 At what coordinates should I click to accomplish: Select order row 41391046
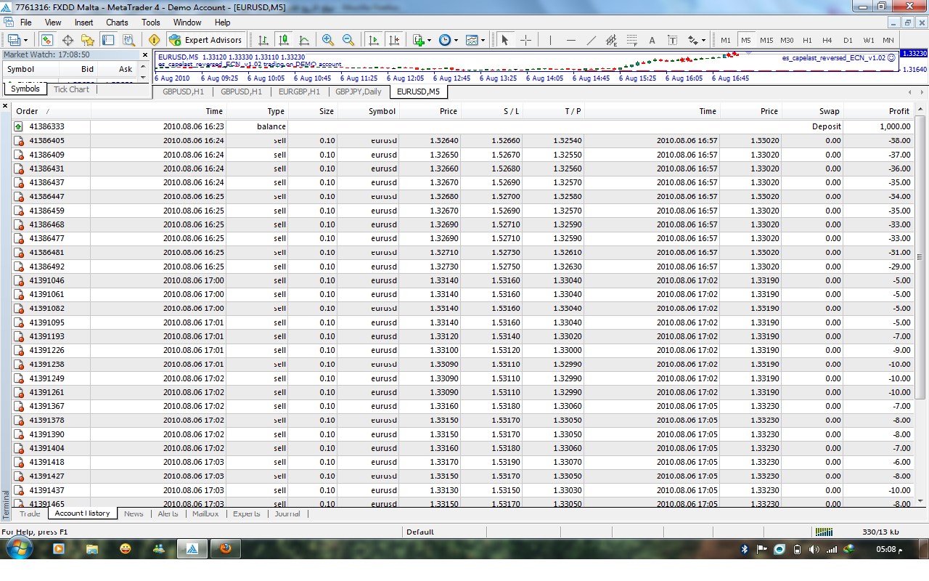pos(463,280)
